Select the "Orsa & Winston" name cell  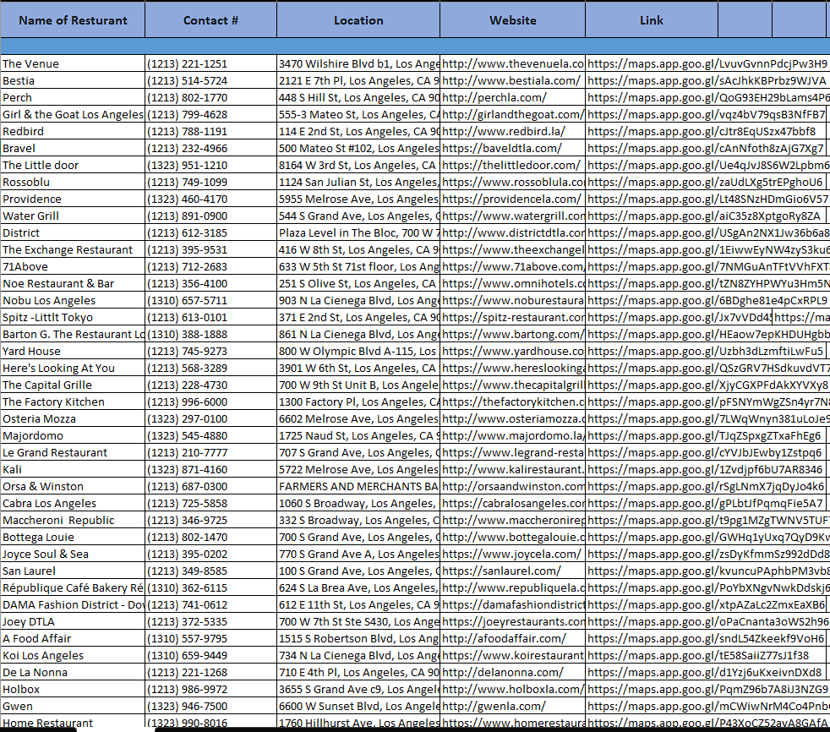point(73,487)
